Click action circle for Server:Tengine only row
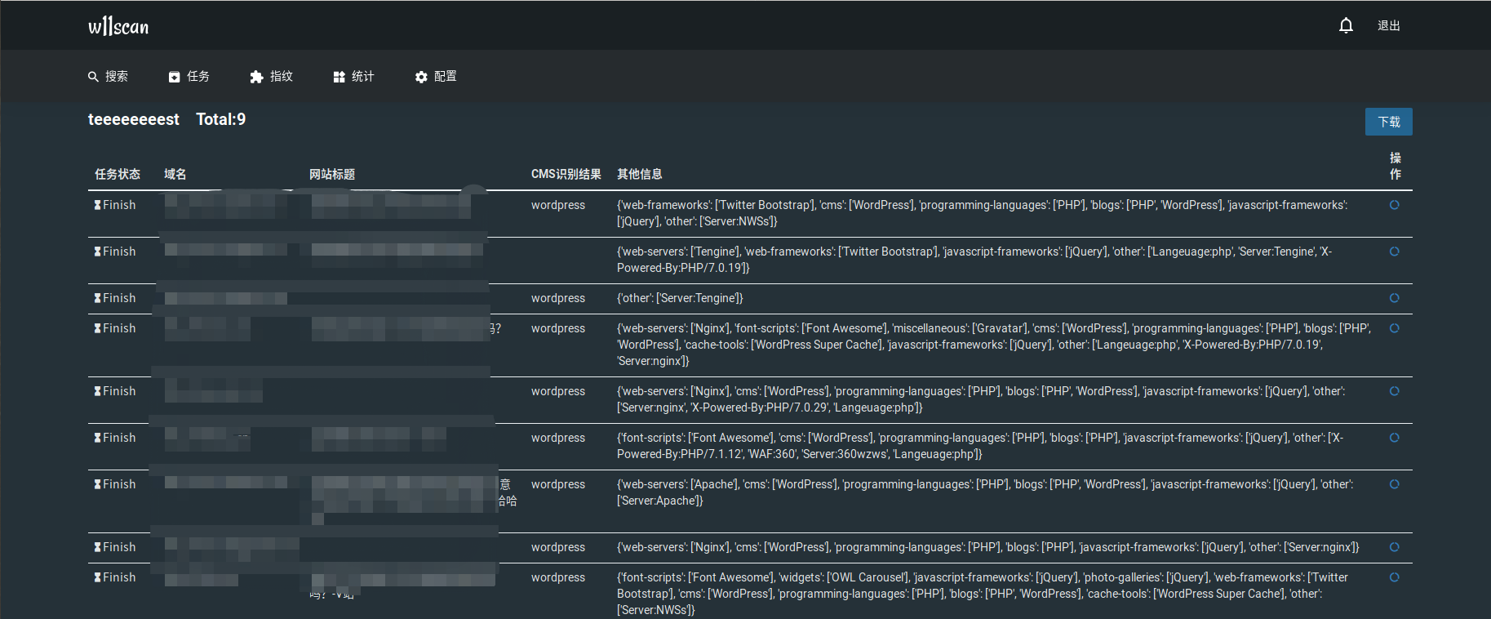Viewport: 1491px width, 619px height. 1395,298
